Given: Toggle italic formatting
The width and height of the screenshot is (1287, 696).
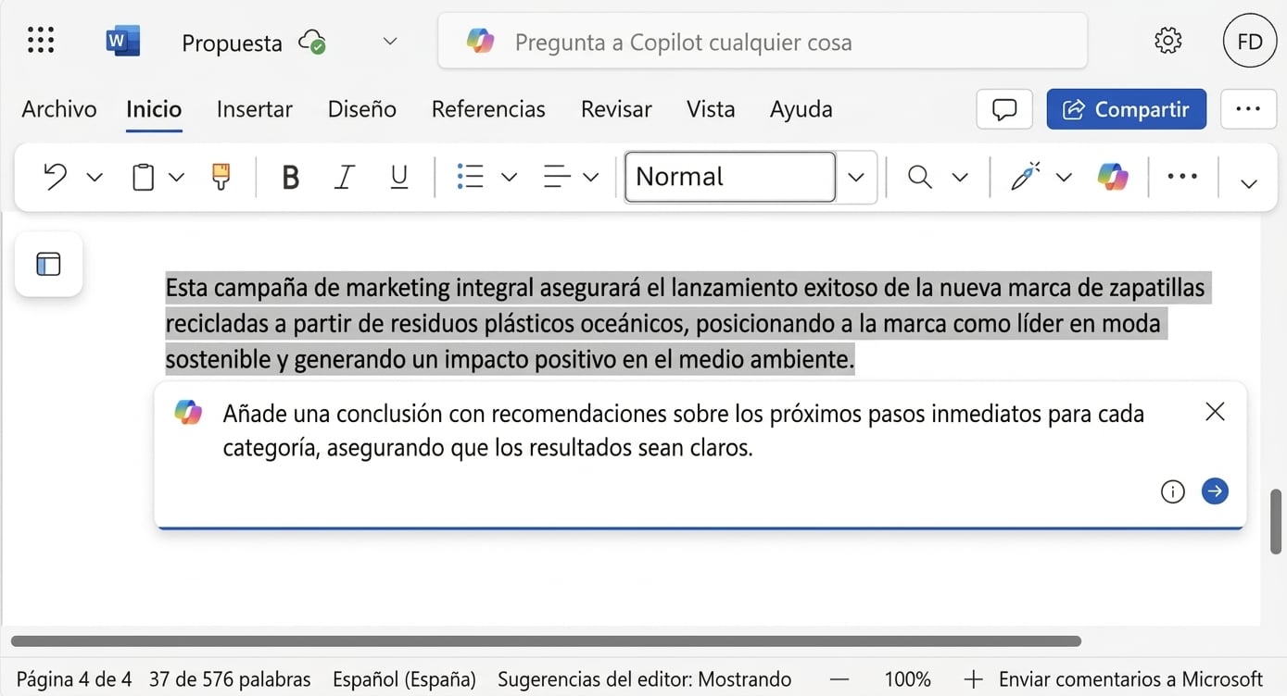Looking at the screenshot, I should click(x=345, y=177).
